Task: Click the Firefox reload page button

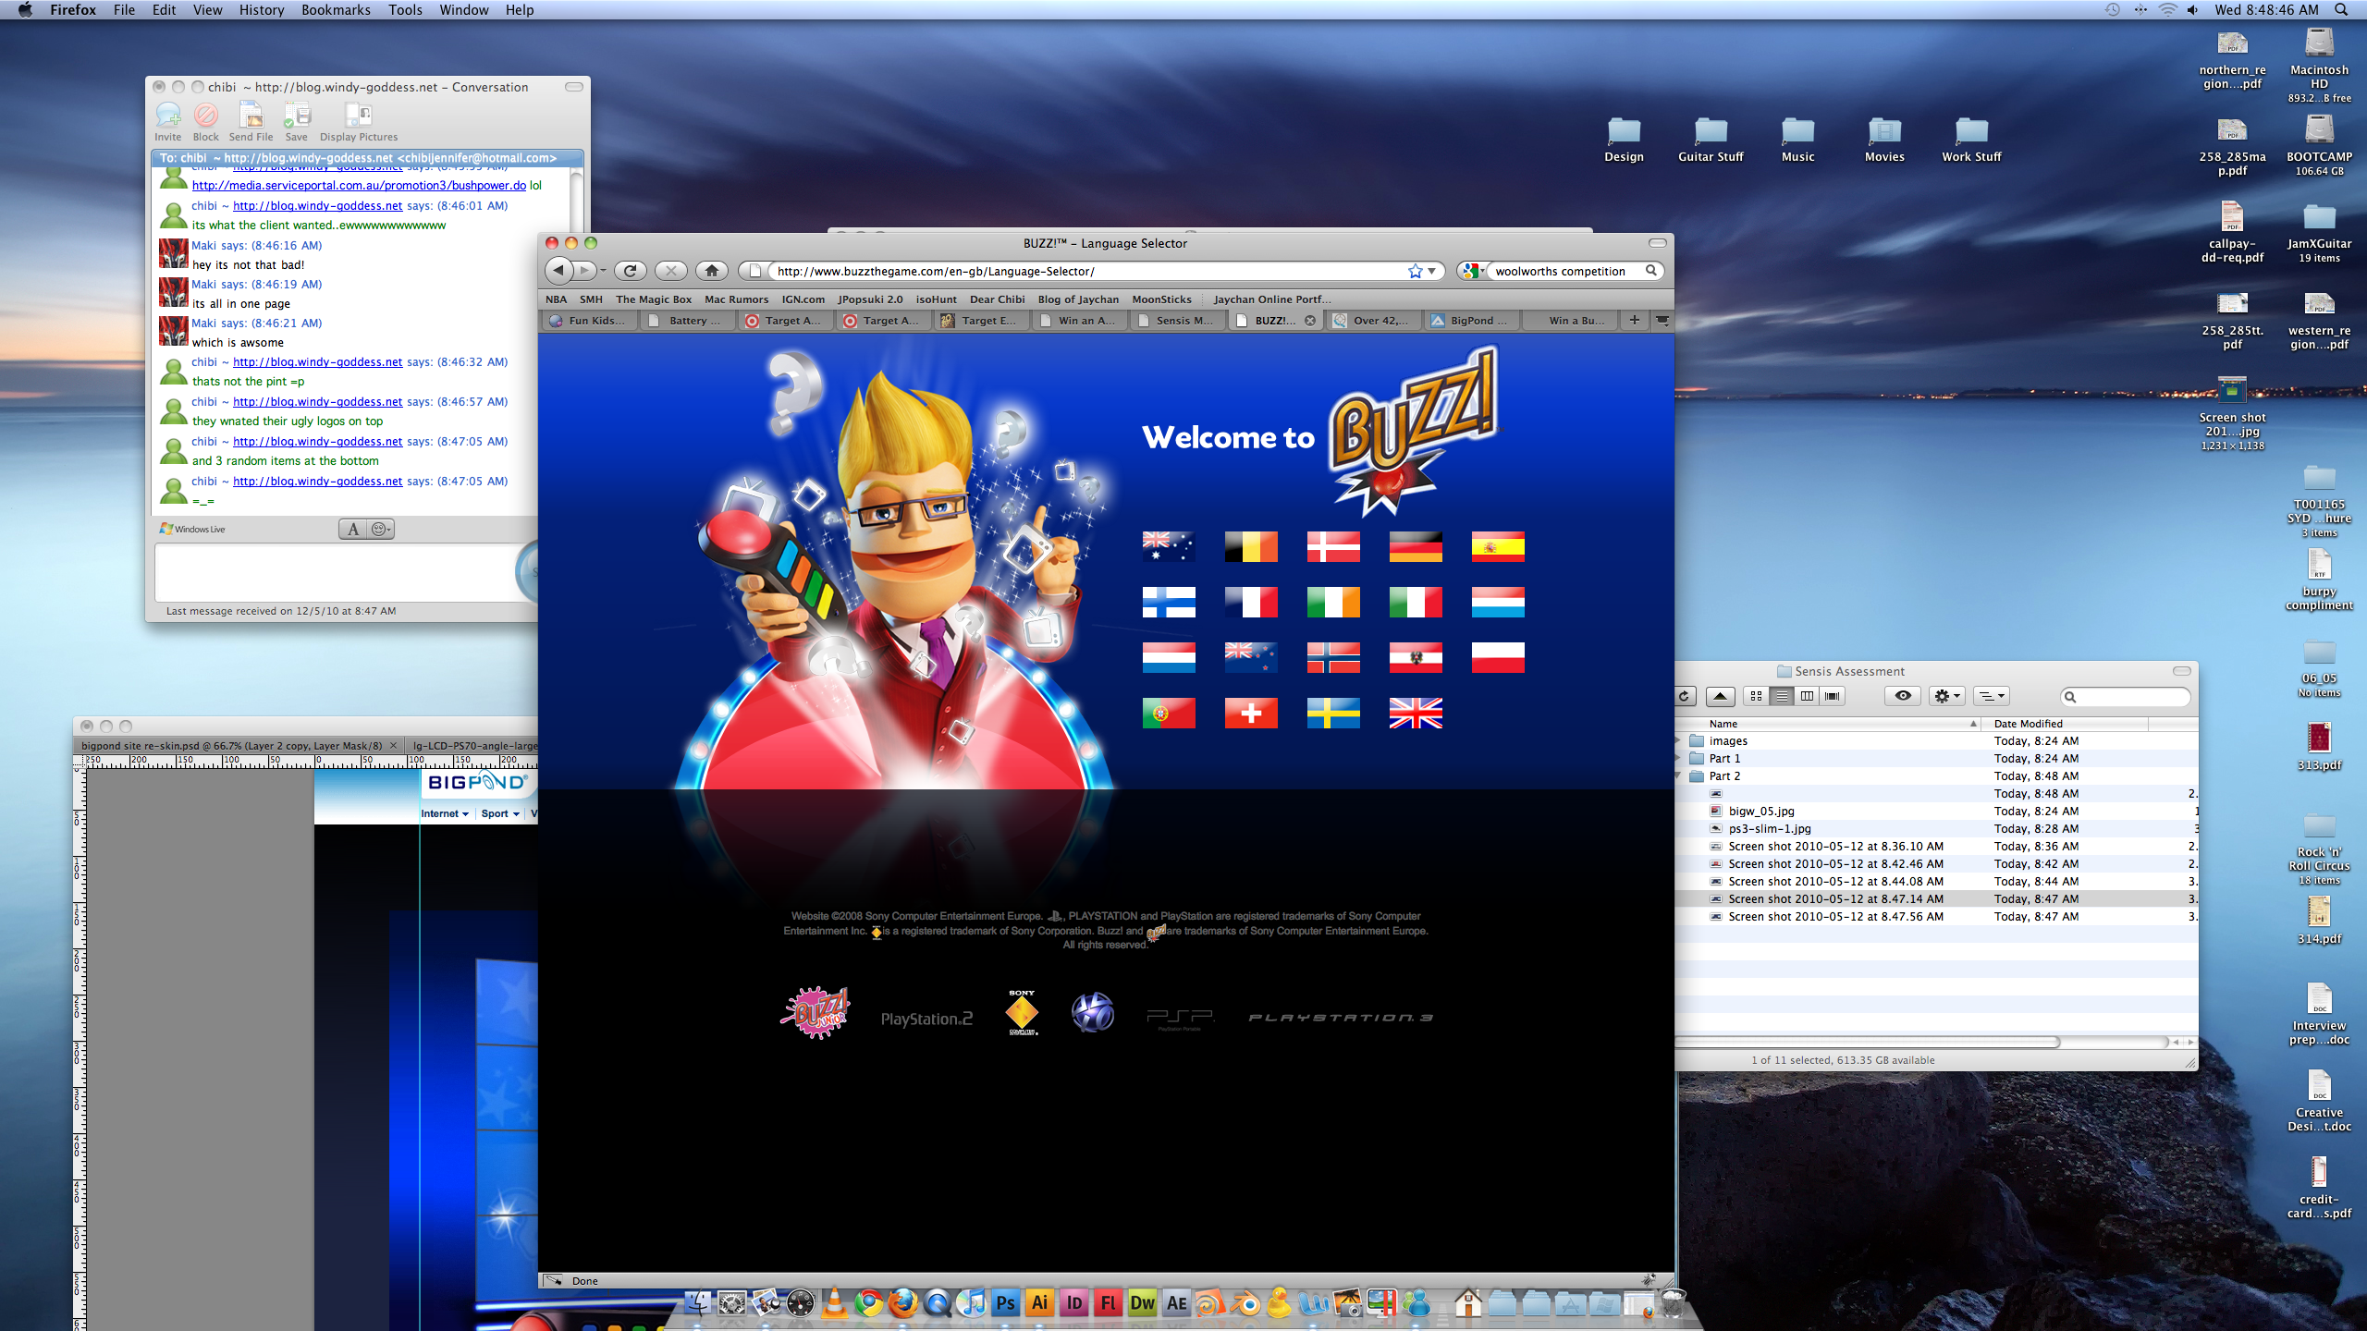Action: (x=631, y=271)
